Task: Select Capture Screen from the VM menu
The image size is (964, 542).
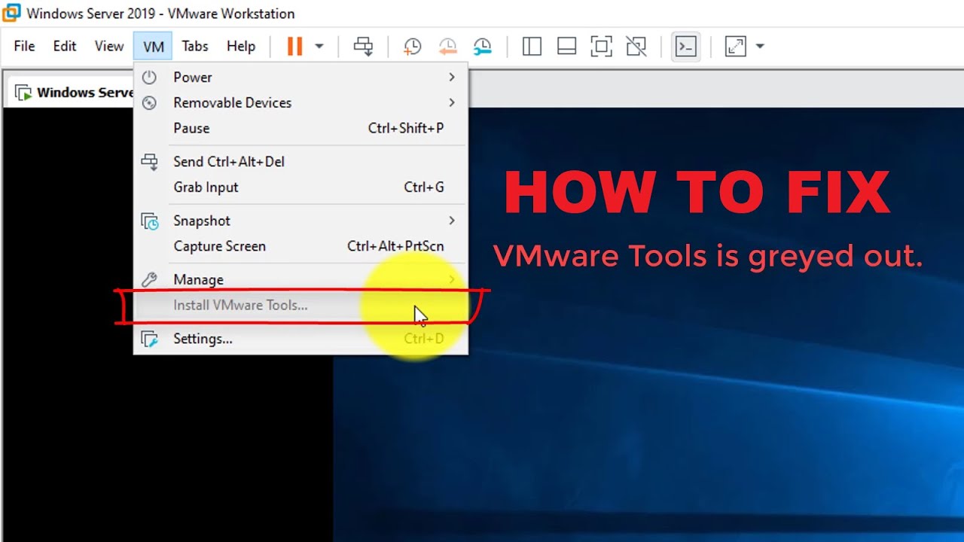Action: [220, 246]
